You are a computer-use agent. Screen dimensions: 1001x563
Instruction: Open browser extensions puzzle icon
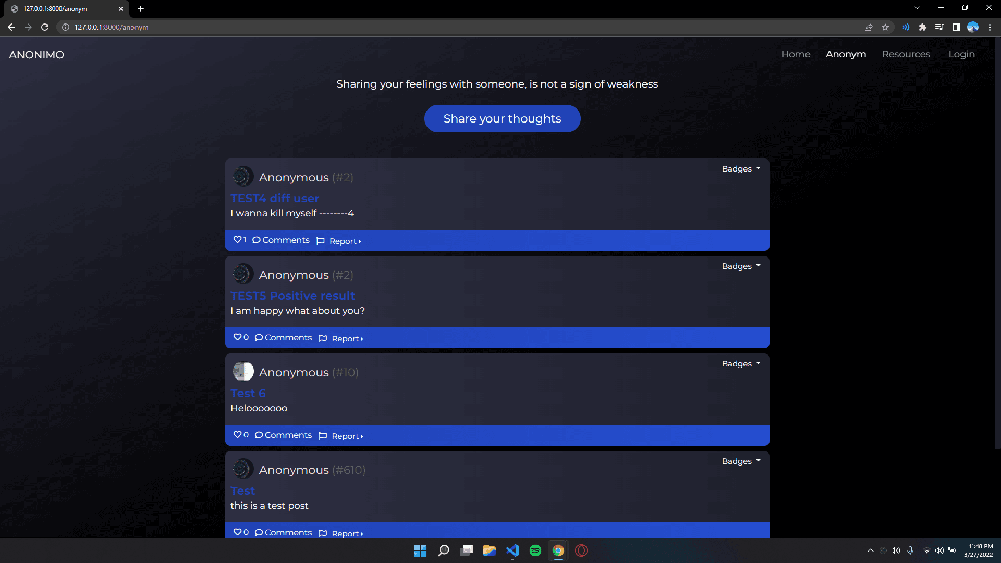click(922, 27)
